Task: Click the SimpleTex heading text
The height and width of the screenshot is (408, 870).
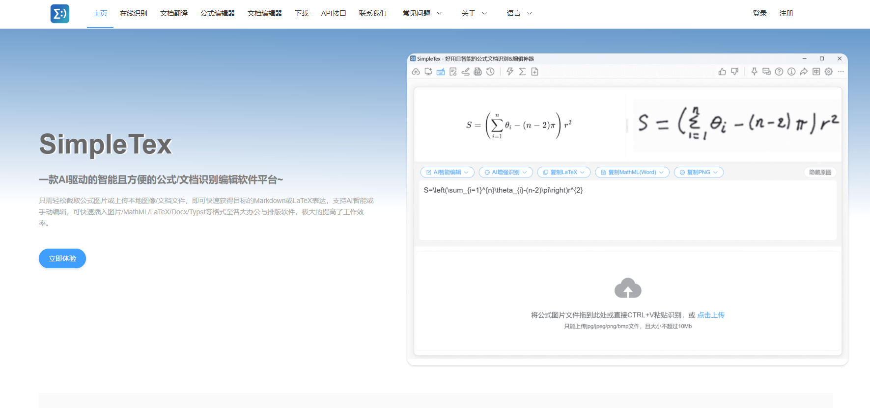Action: (x=106, y=144)
